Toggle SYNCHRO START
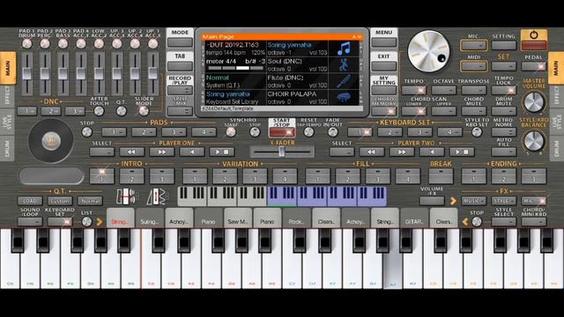 (x=231, y=132)
